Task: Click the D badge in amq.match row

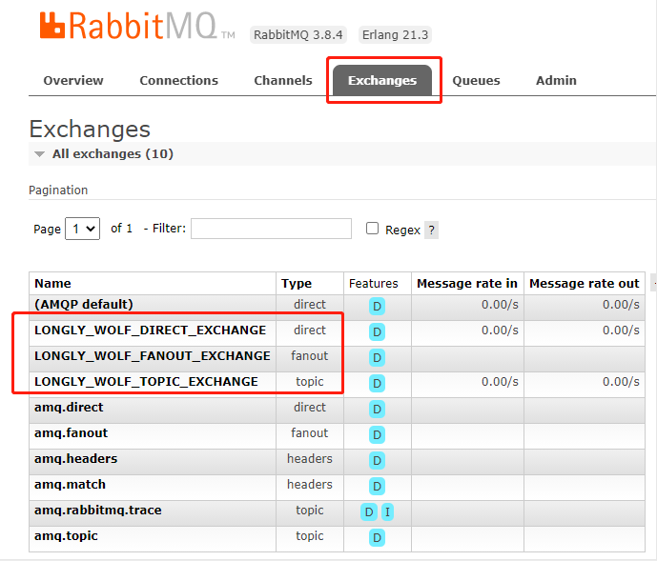Action: 377,487
